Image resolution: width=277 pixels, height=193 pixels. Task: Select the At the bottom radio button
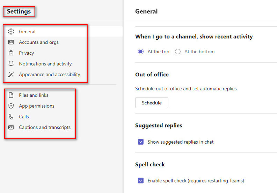(x=177, y=51)
